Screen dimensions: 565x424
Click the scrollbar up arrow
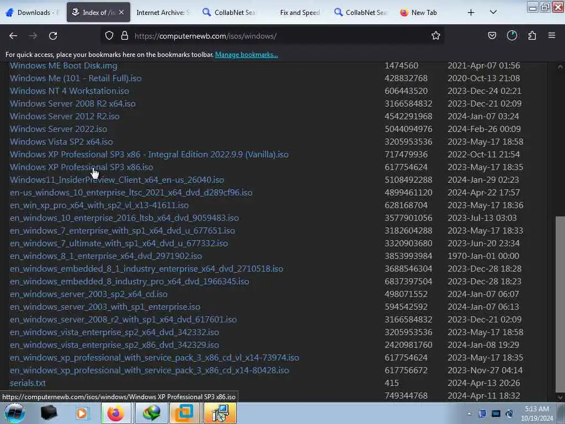pyautogui.click(x=560, y=67)
